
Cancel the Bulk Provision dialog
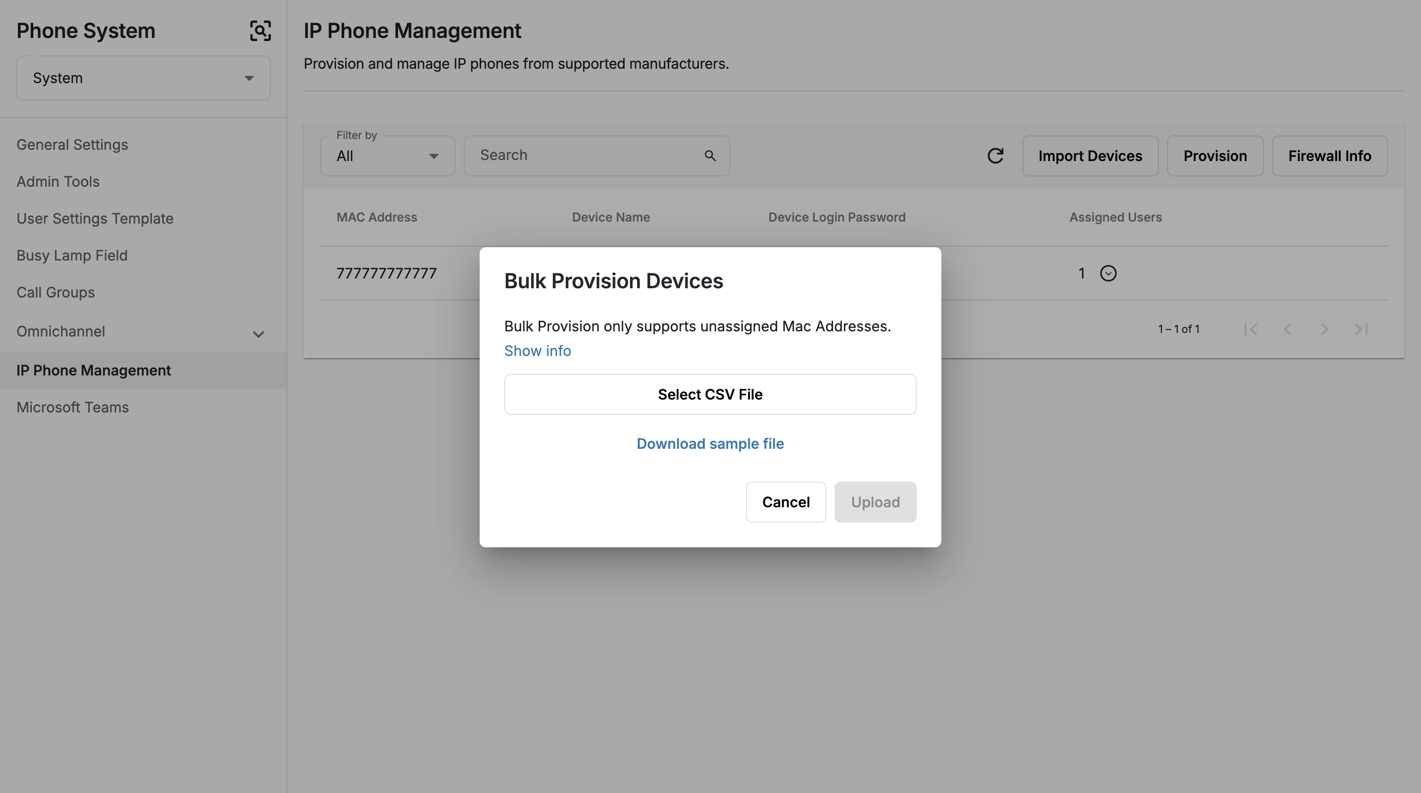785,502
